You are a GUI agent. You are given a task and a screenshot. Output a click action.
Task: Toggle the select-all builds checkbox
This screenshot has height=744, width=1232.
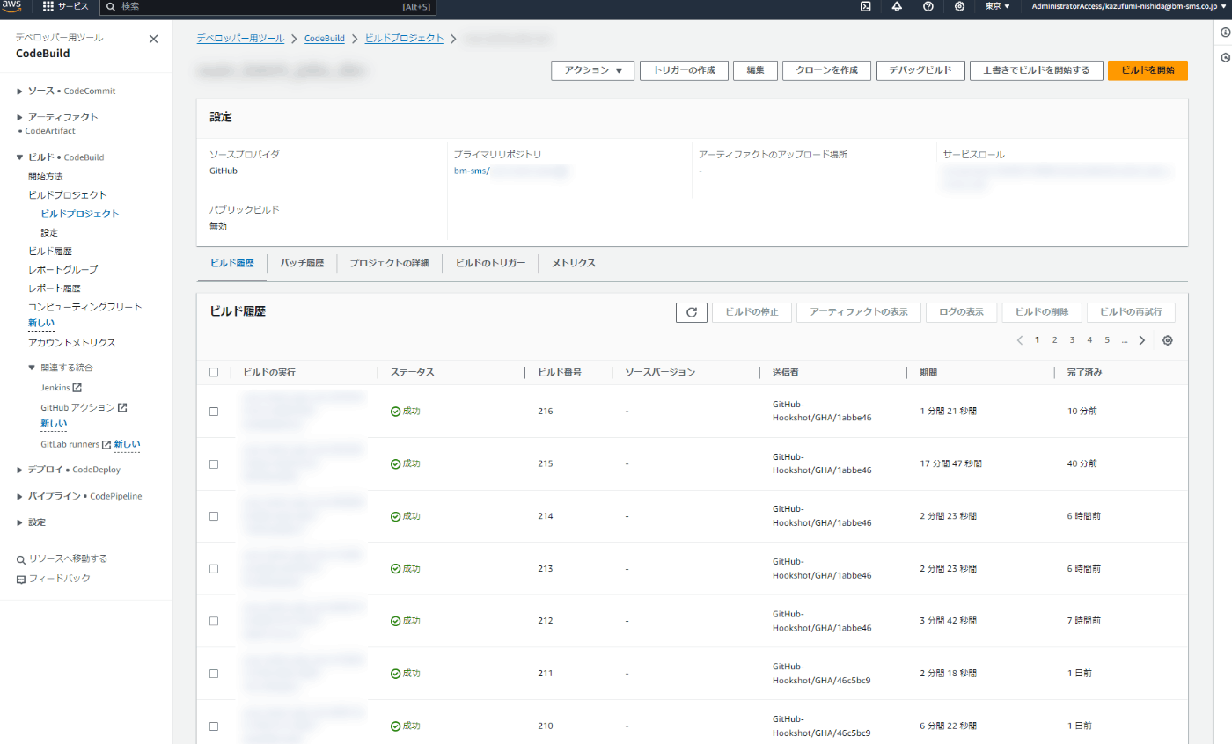[x=214, y=372]
